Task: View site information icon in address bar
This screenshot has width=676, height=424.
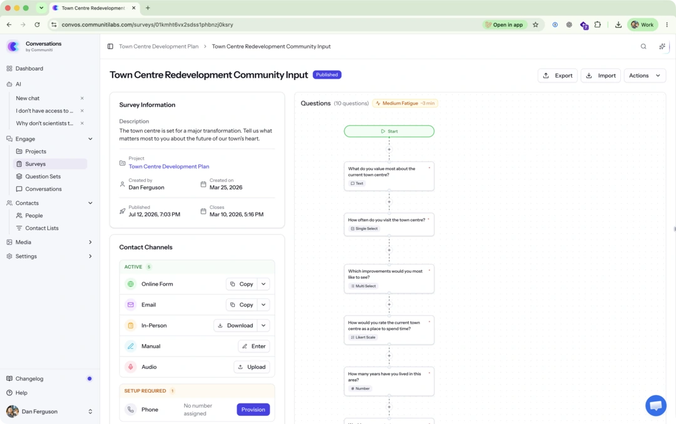Action: [x=54, y=24]
